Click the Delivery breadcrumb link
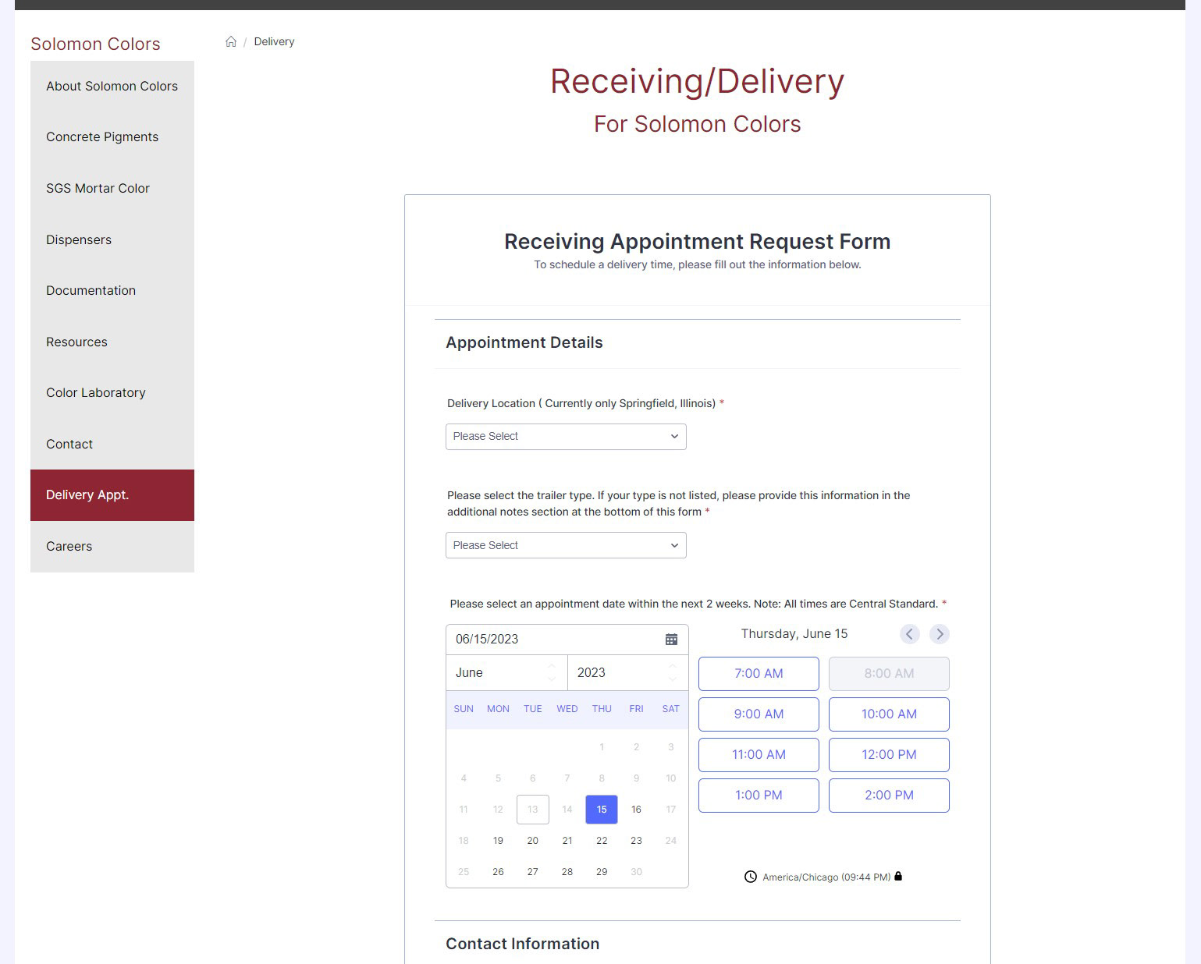1201x964 pixels. (x=274, y=41)
